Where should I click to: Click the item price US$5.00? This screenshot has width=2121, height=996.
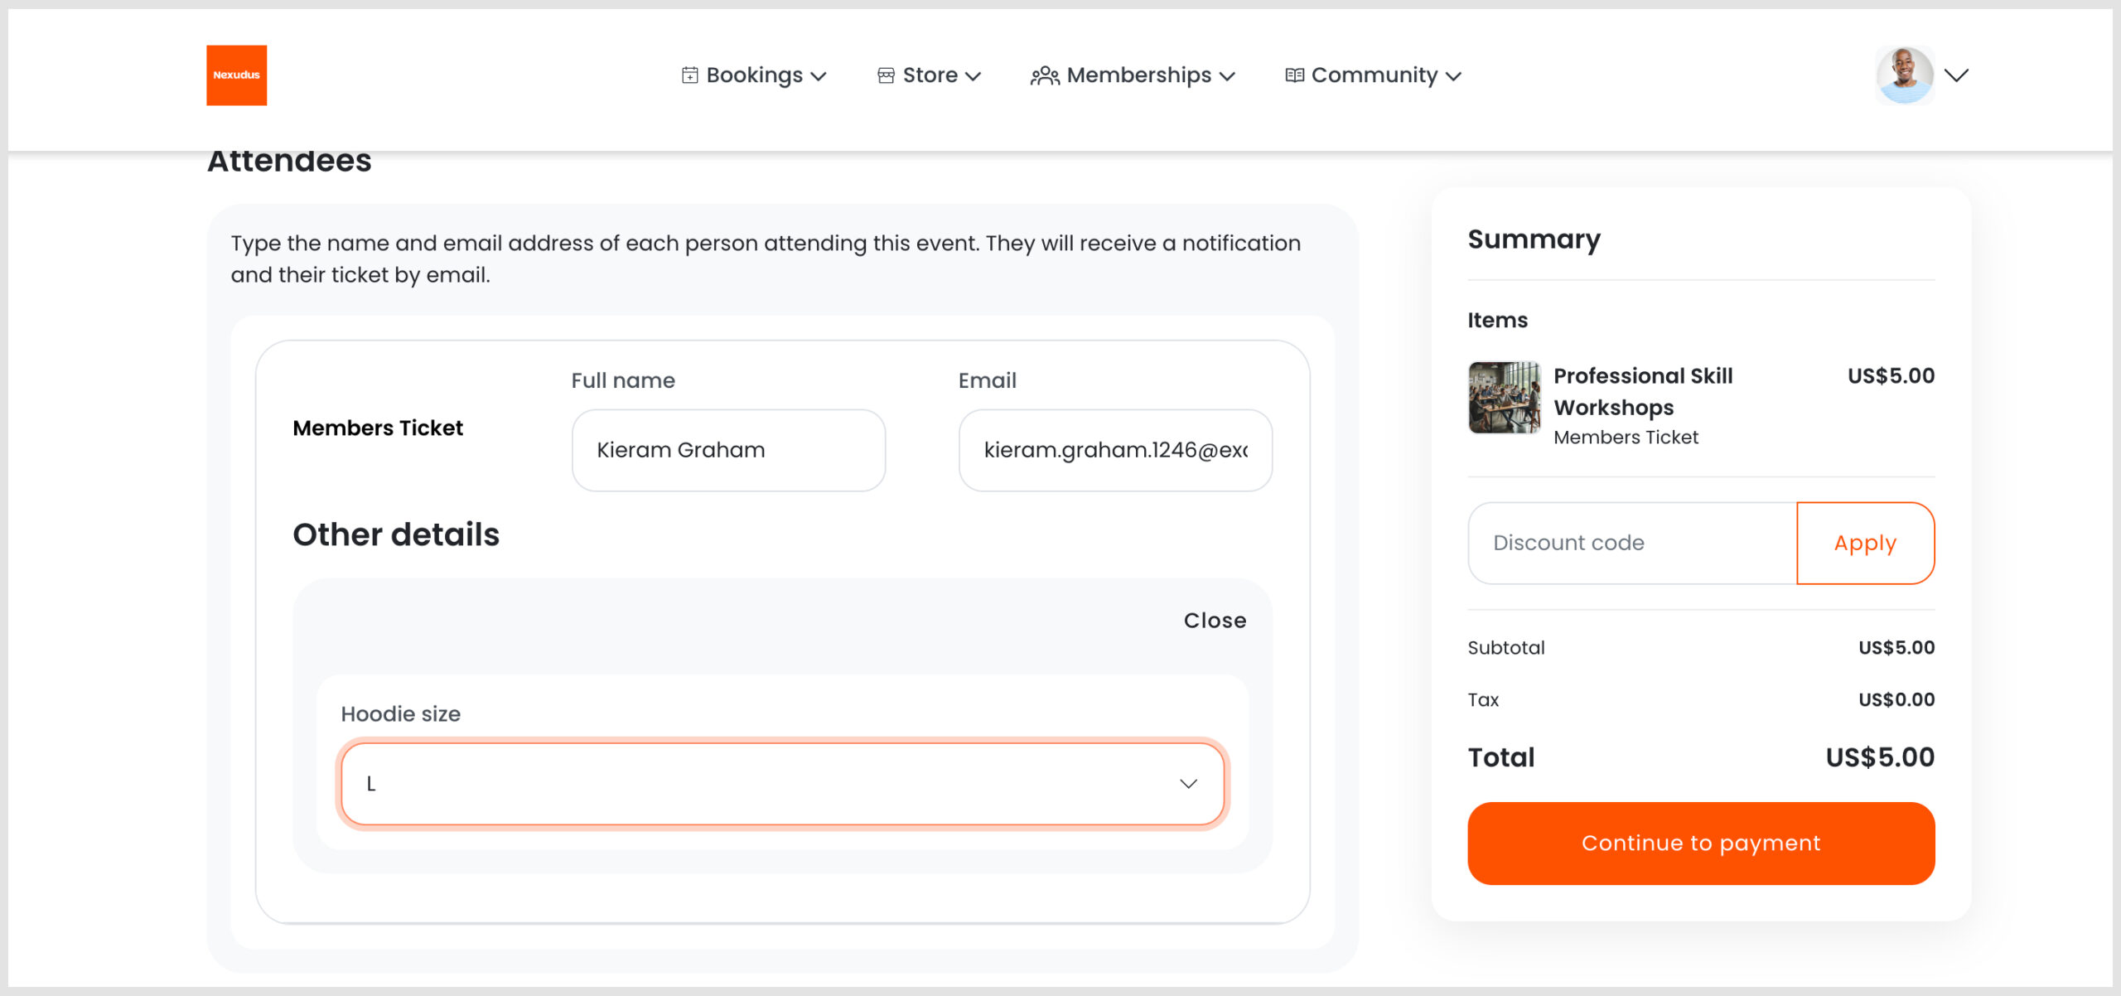[x=1891, y=375]
